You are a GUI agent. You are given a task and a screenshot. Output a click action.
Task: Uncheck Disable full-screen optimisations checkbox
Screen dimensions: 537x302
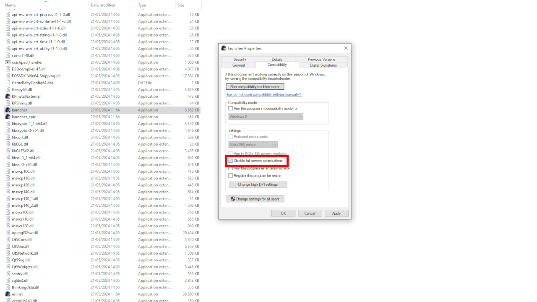[230, 161]
